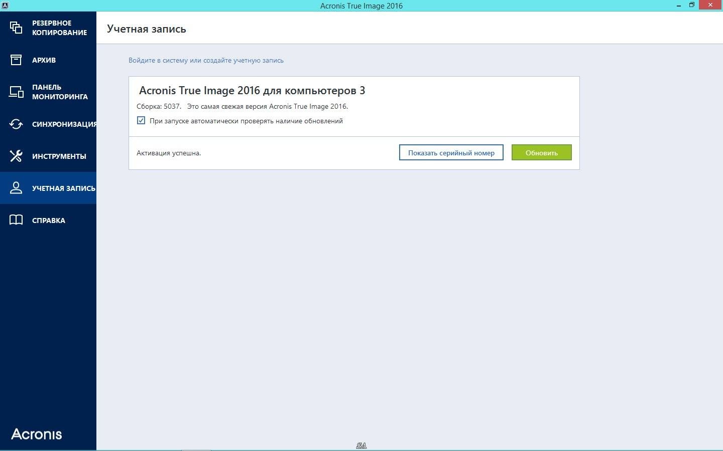Click the green 'Обновить' button
Viewport: 723px width, 451px height.
tap(541, 153)
